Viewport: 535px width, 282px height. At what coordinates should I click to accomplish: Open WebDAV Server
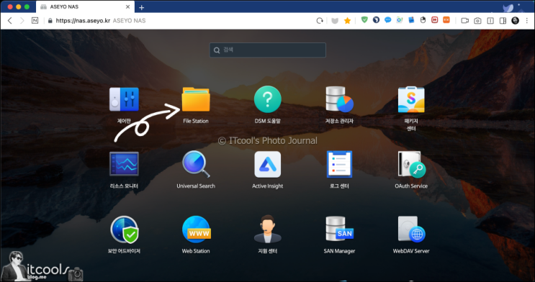point(411,229)
